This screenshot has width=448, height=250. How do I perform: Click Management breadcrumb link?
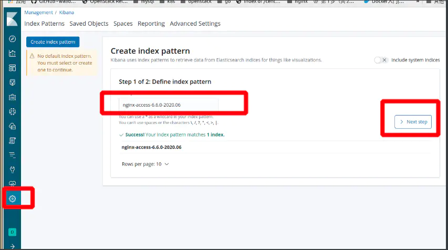(38, 13)
